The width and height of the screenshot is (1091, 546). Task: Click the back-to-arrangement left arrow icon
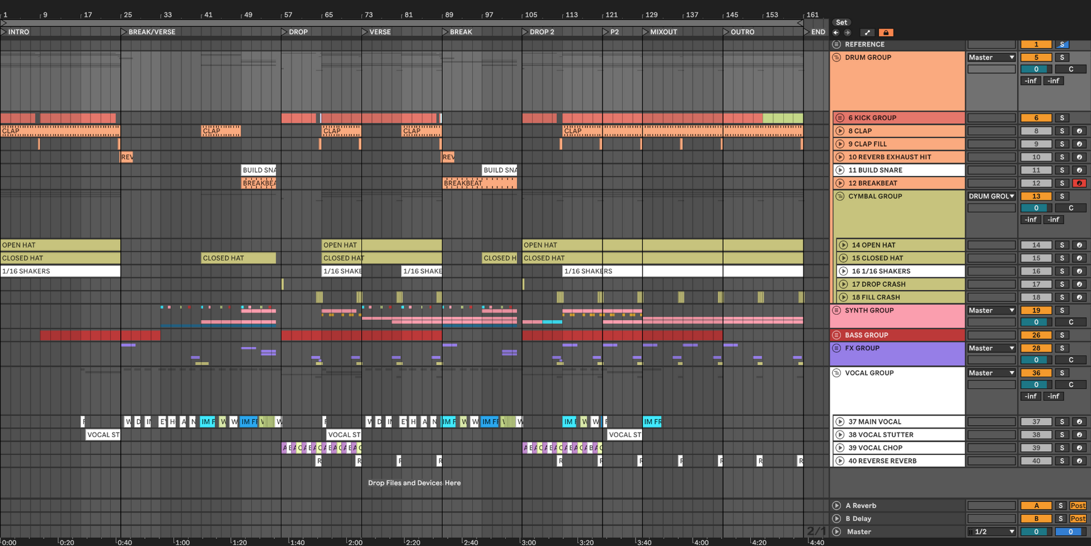836,32
